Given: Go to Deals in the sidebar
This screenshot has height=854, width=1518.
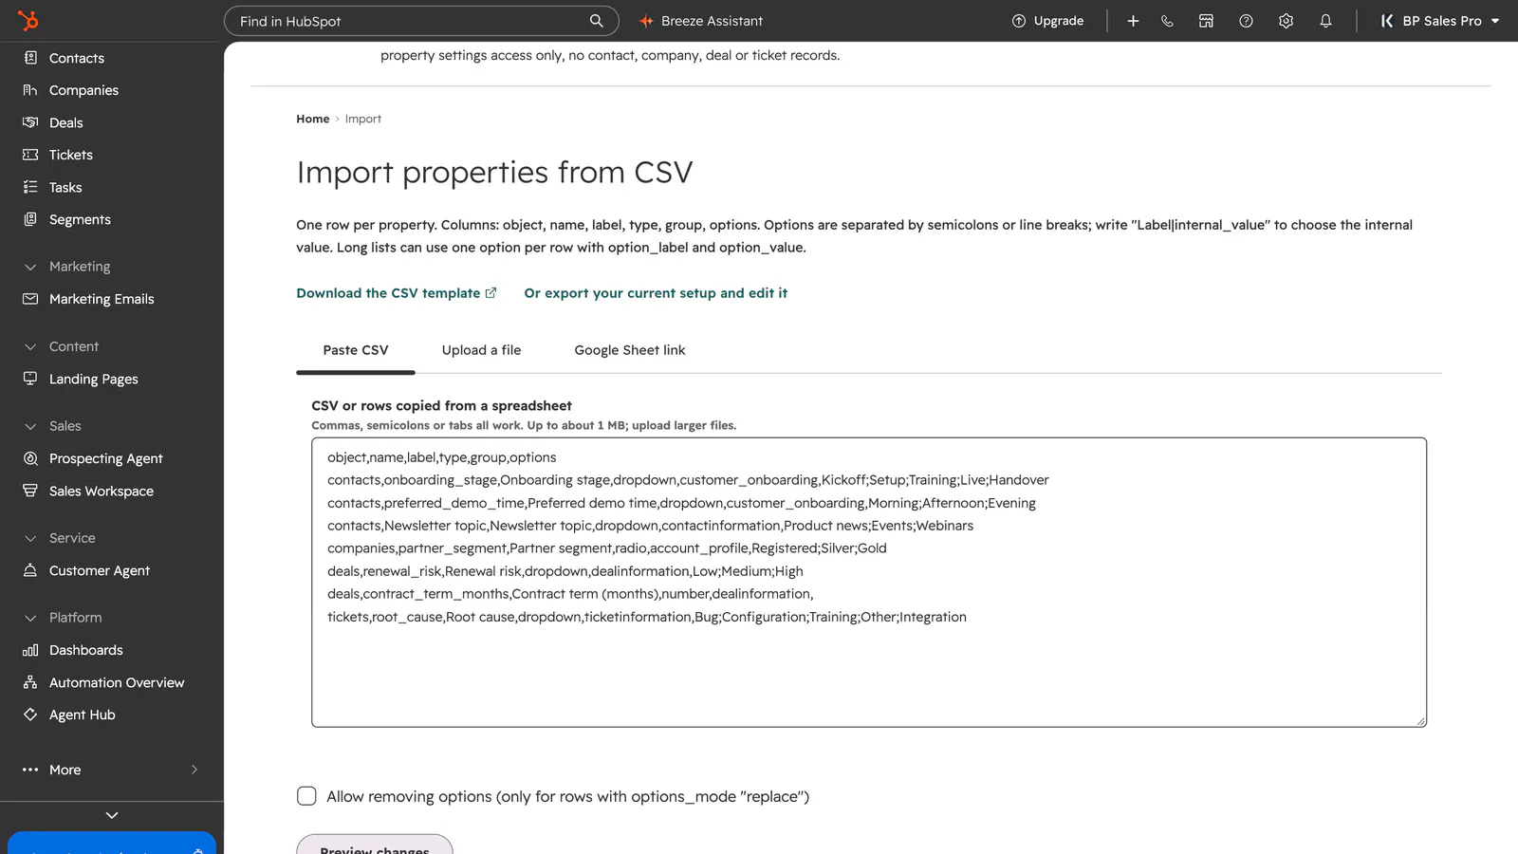Looking at the screenshot, I should [66, 122].
